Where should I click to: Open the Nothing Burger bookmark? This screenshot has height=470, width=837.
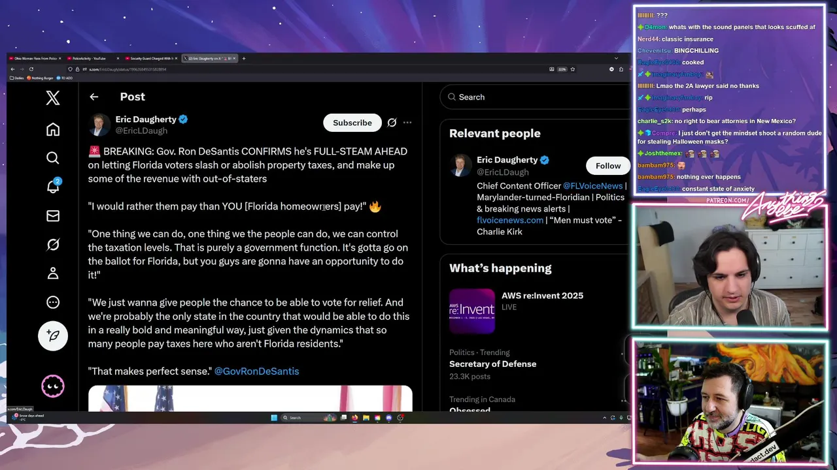41,78
